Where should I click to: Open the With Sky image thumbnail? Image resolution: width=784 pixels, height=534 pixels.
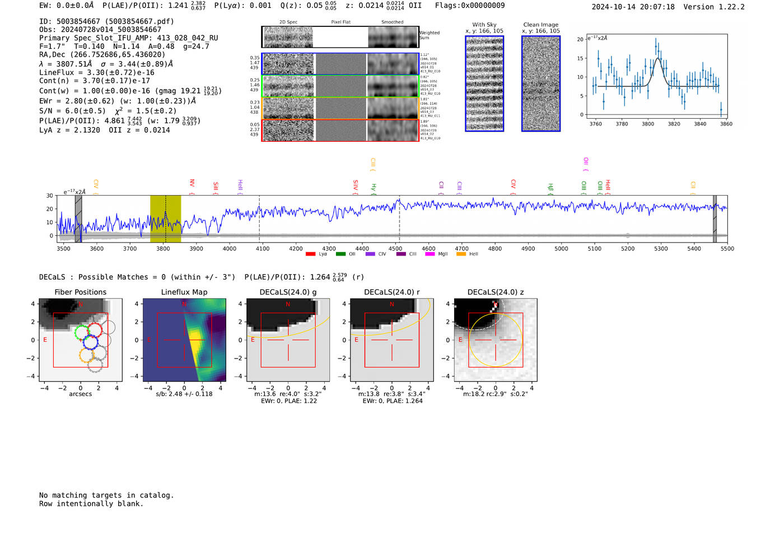pyautogui.click(x=484, y=83)
